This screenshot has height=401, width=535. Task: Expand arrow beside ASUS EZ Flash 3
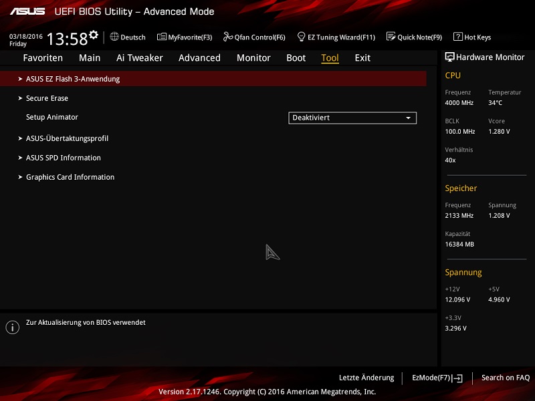tap(20, 79)
